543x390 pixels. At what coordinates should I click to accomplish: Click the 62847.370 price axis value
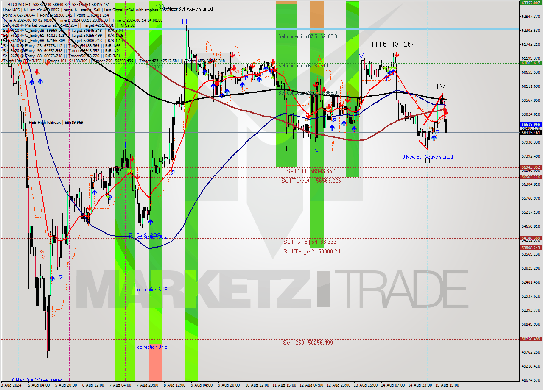[x=530, y=17]
